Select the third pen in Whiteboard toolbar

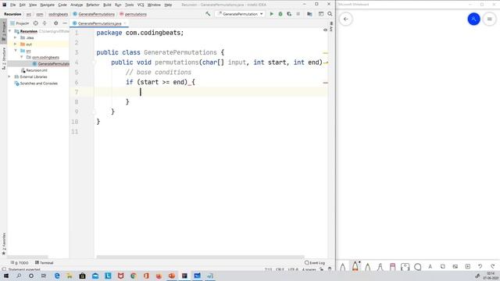click(368, 267)
